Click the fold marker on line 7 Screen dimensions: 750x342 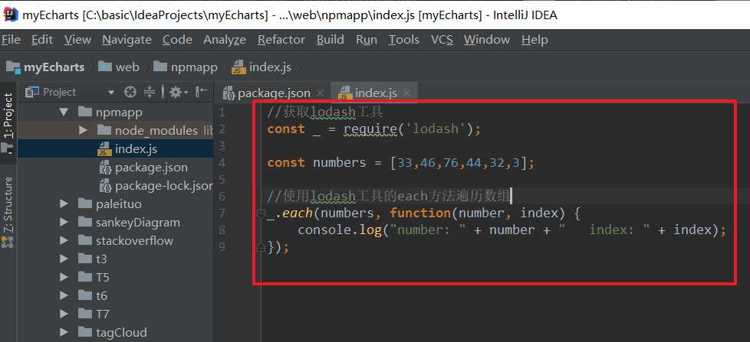(x=261, y=213)
